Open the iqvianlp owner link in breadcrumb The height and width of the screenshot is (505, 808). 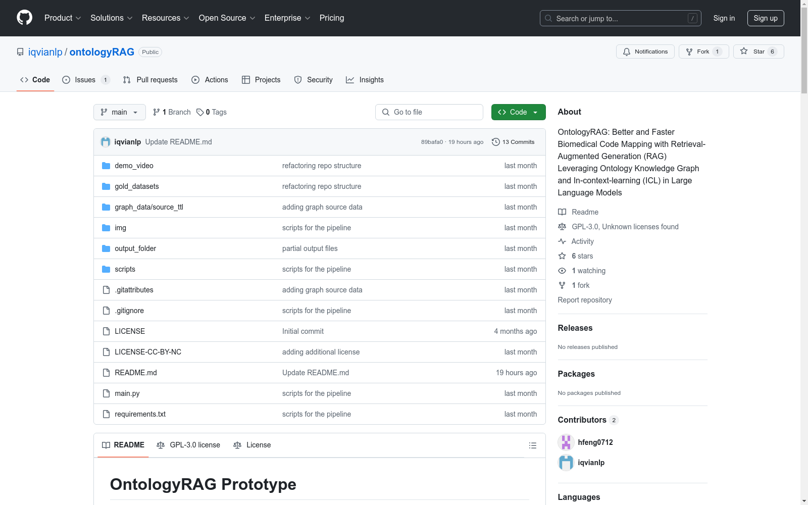point(45,52)
